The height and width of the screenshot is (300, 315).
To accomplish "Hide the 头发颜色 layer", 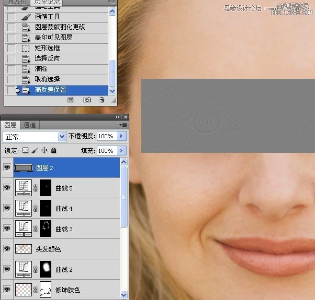I will (7, 248).
